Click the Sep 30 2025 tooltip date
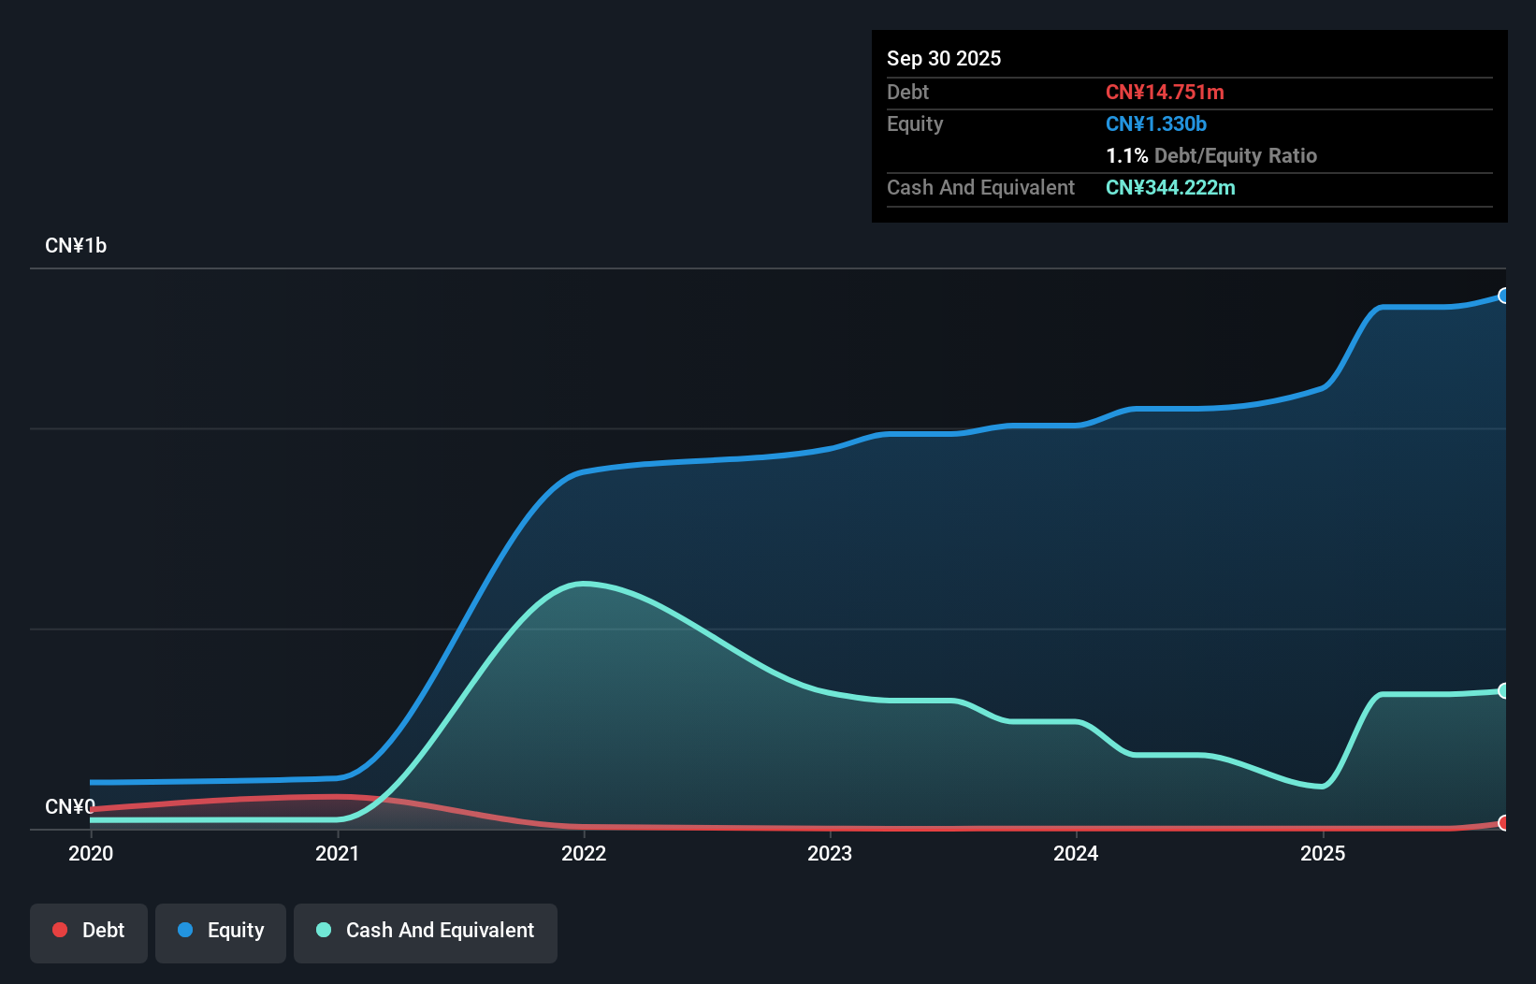Viewport: 1536px width, 984px height. [944, 58]
